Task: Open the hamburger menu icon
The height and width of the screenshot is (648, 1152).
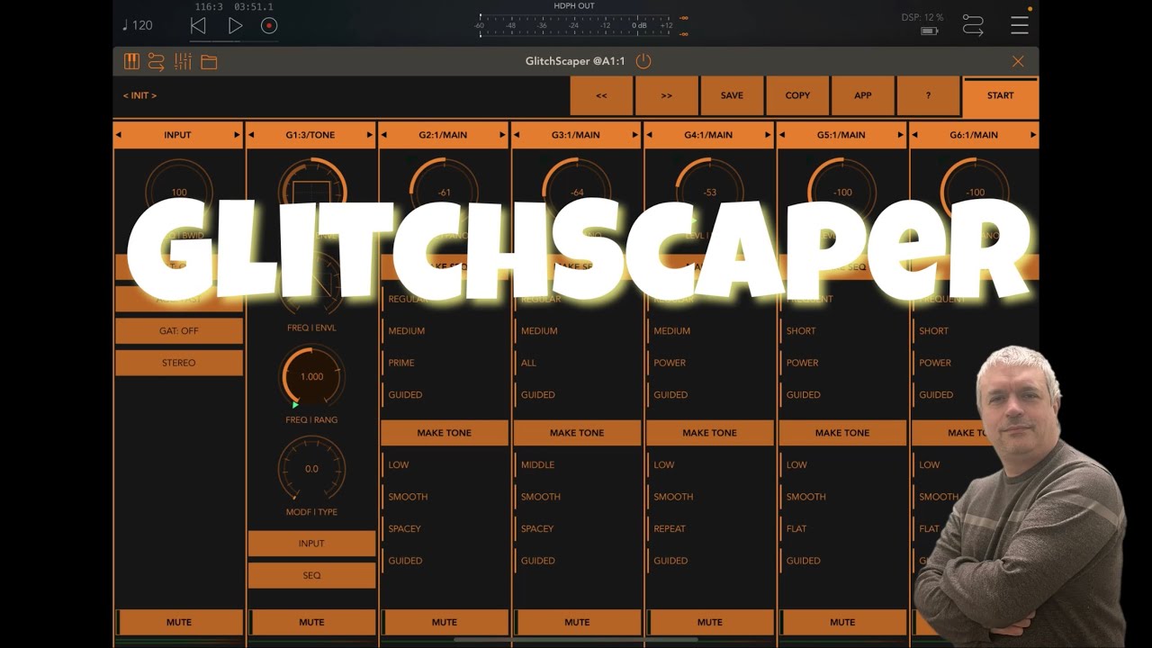Action: (x=1020, y=25)
